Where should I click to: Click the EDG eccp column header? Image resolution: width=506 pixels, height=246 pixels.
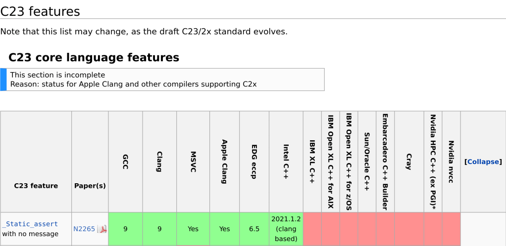click(254, 162)
